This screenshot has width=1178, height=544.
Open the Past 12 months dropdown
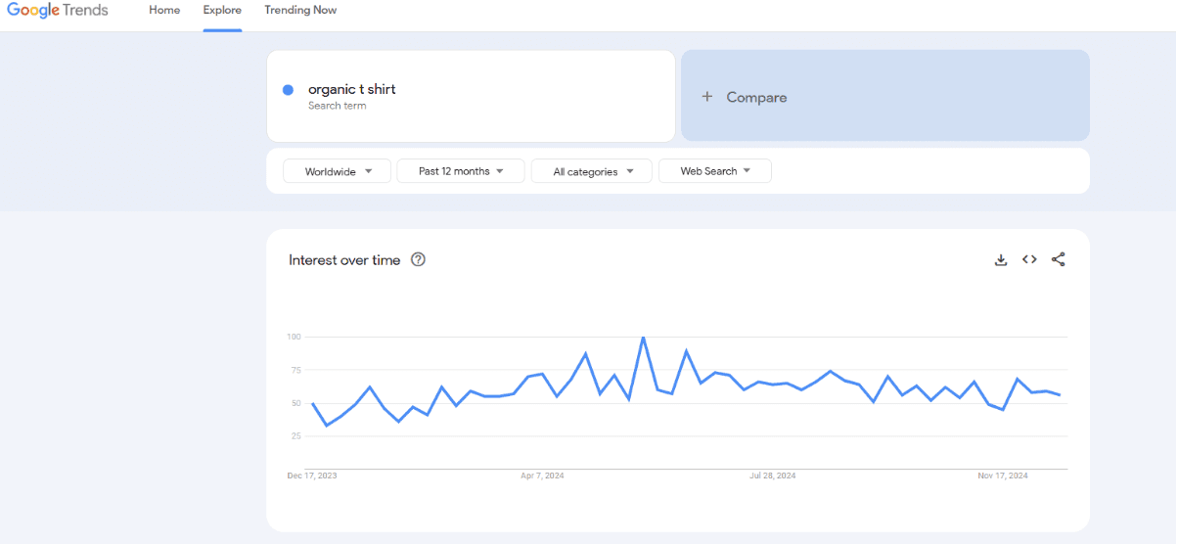pyautogui.click(x=461, y=171)
